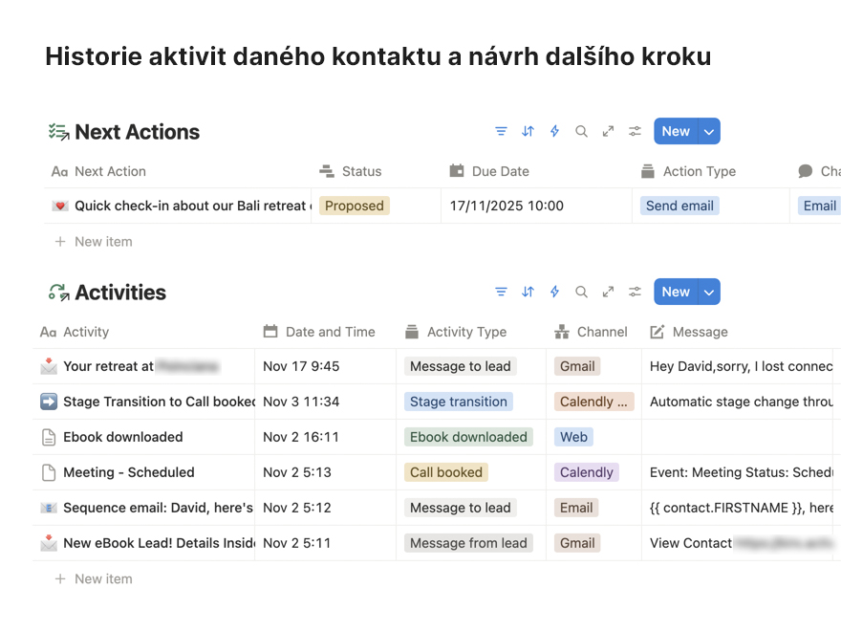This screenshot has width=841, height=631.
Task: Click the filter icon in Activities toolbar
Action: [501, 293]
